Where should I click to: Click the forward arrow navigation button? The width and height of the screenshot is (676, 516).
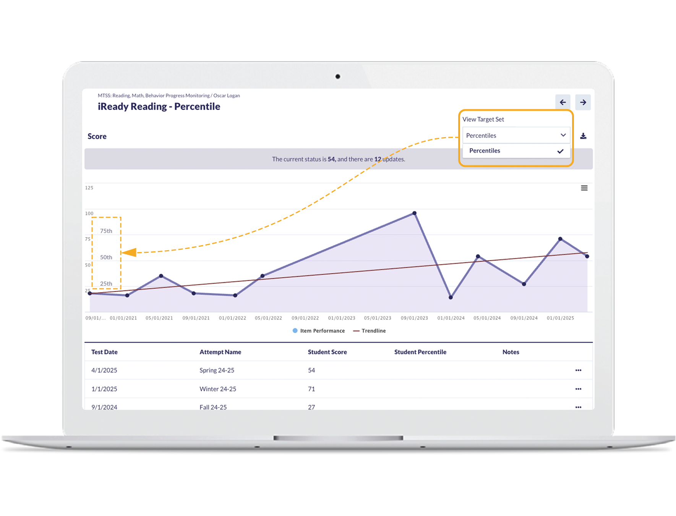pyautogui.click(x=583, y=102)
